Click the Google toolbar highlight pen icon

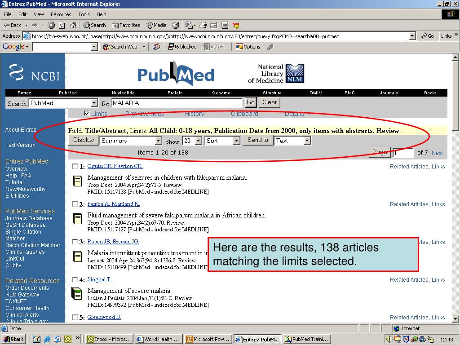(x=270, y=47)
